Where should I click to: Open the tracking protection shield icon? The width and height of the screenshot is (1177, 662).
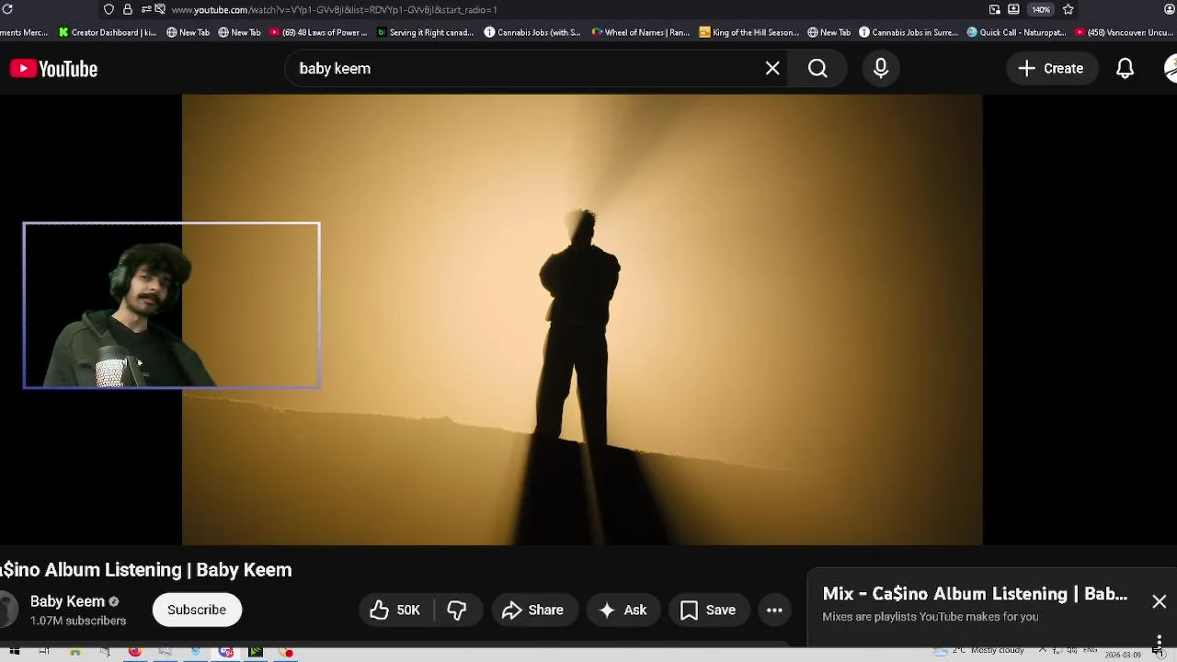[x=109, y=9]
